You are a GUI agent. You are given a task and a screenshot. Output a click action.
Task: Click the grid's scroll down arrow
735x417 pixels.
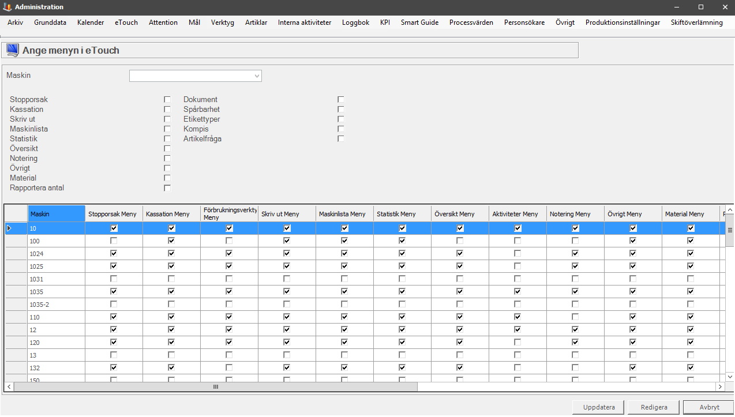[x=730, y=377]
